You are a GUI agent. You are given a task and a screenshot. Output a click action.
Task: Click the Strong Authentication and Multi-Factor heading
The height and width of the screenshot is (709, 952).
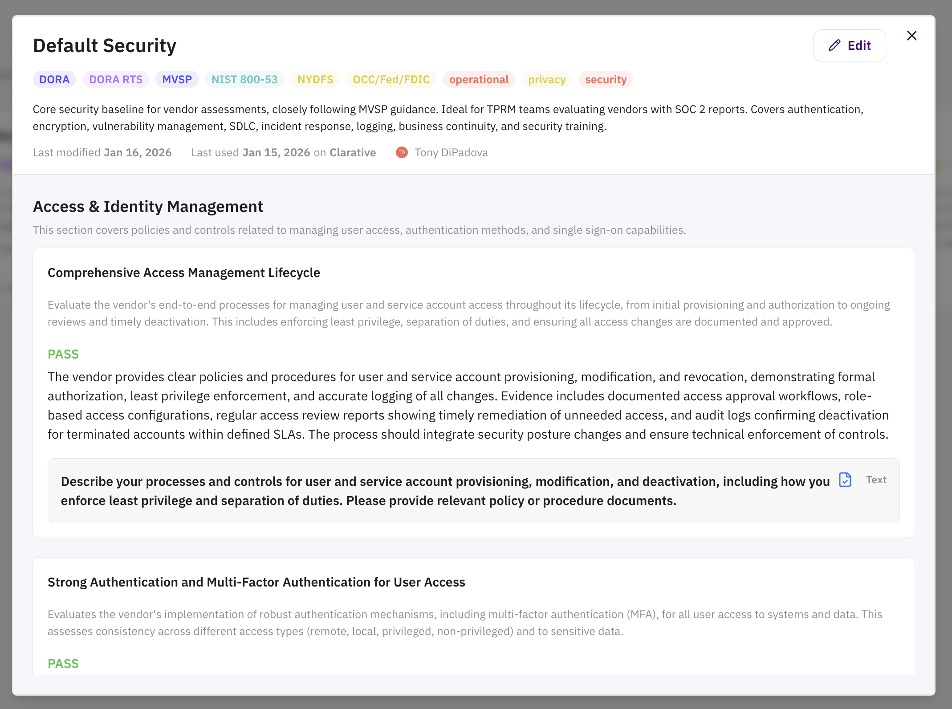point(256,582)
